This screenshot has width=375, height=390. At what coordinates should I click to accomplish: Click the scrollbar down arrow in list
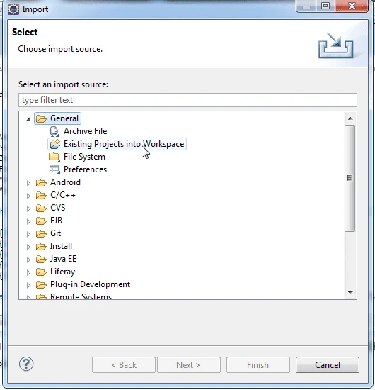click(x=350, y=292)
